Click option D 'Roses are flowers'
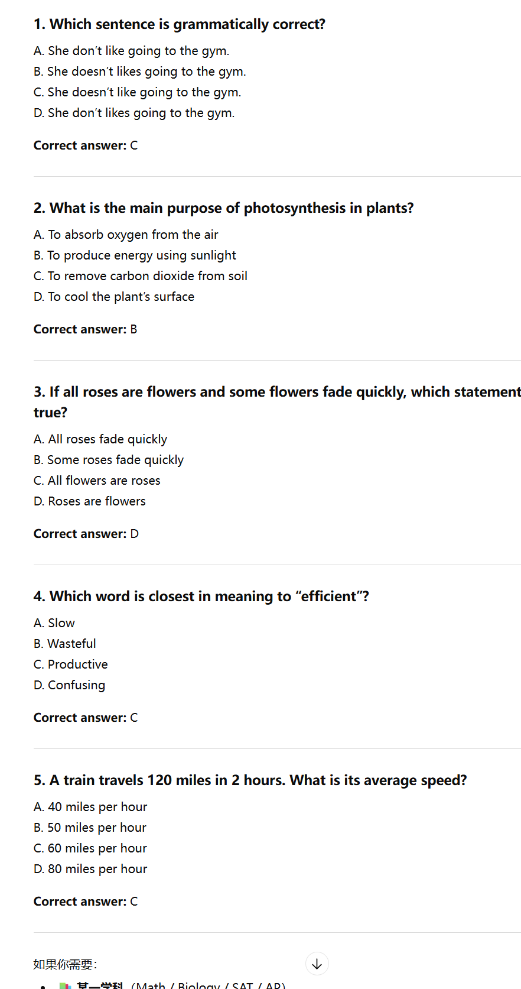 coord(90,501)
